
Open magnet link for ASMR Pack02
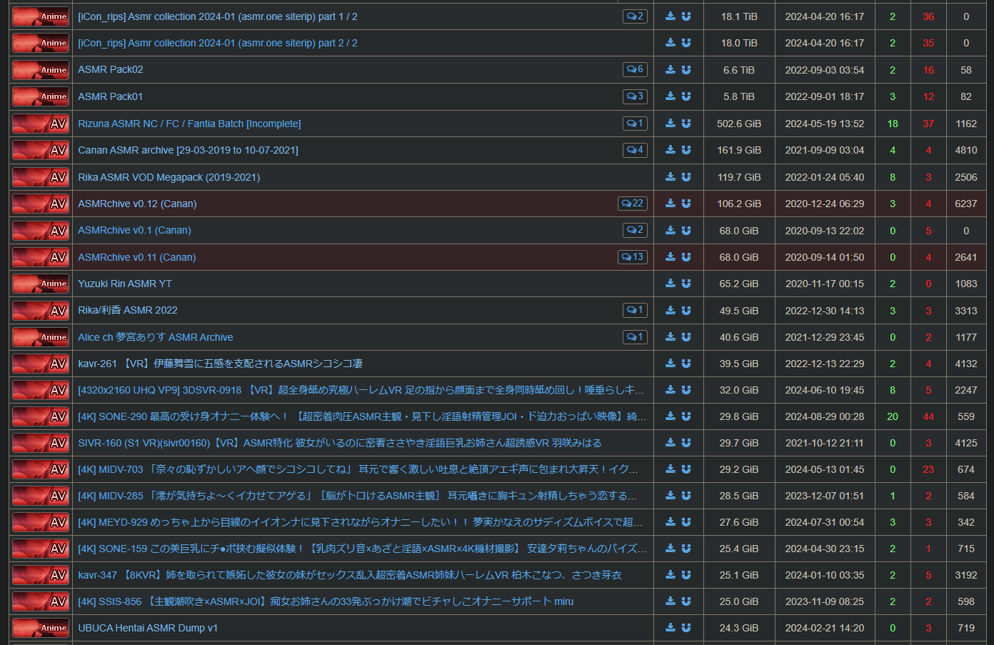686,69
